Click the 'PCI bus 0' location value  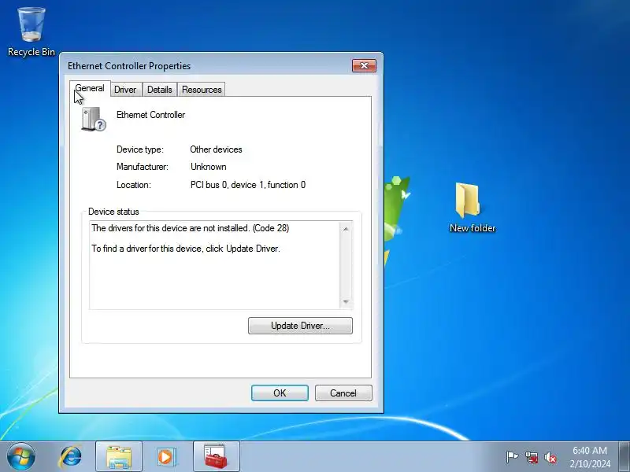[x=248, y=185]
